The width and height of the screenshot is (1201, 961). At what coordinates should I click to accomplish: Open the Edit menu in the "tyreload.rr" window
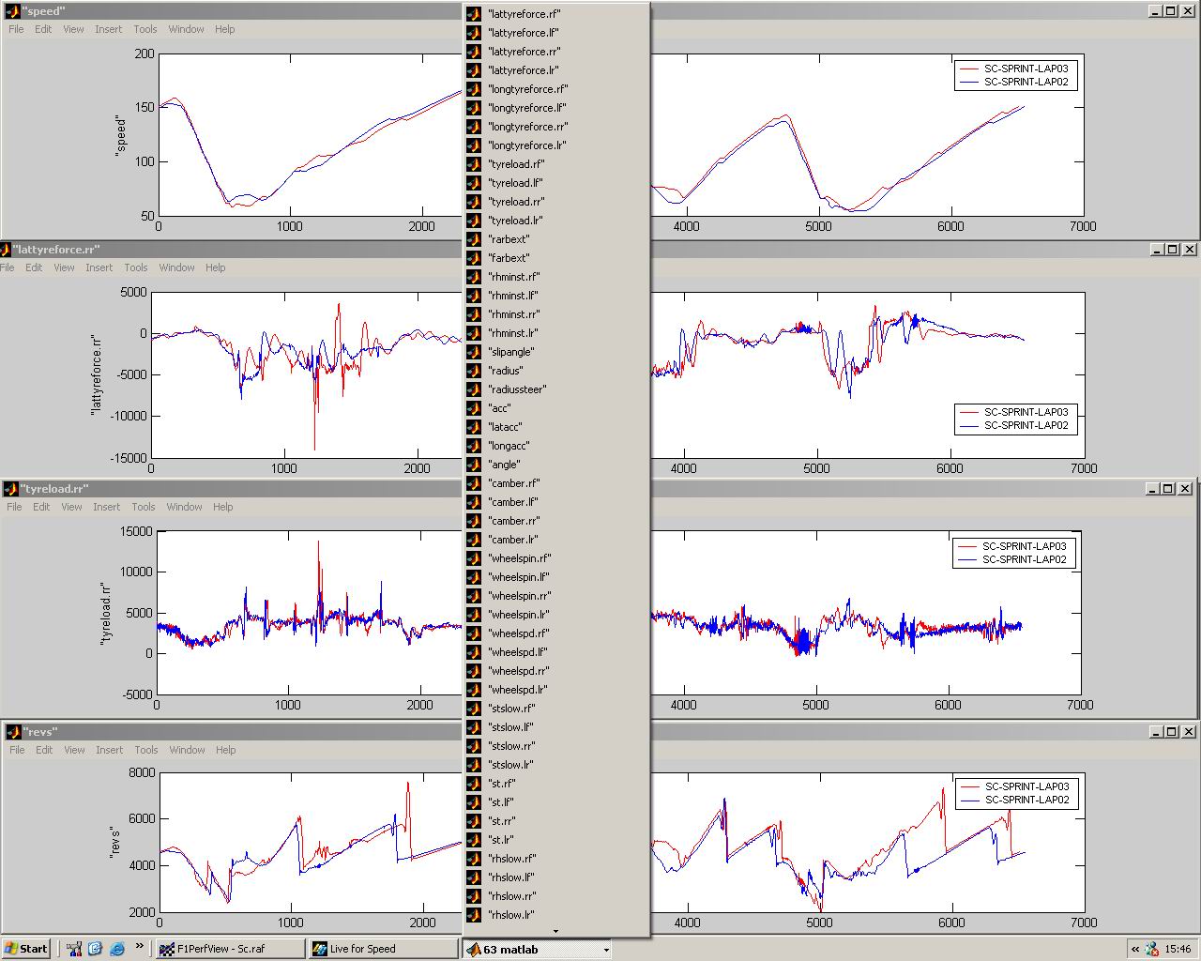pos(41,507)
